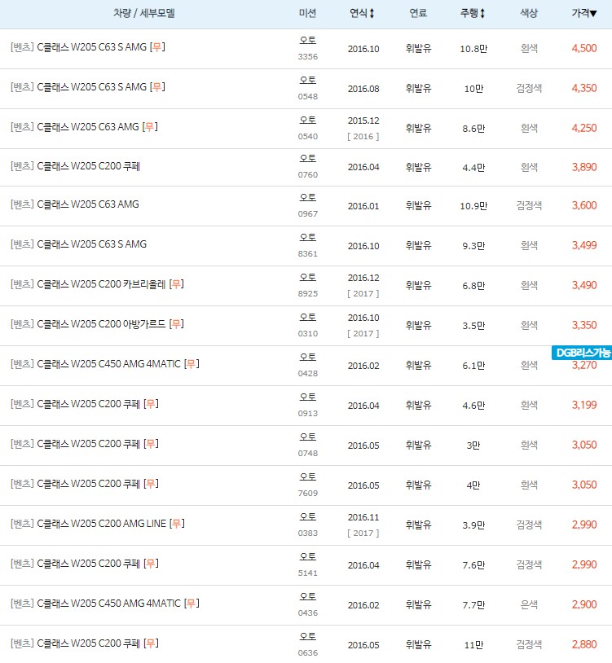Click the price 3,890

584,167
